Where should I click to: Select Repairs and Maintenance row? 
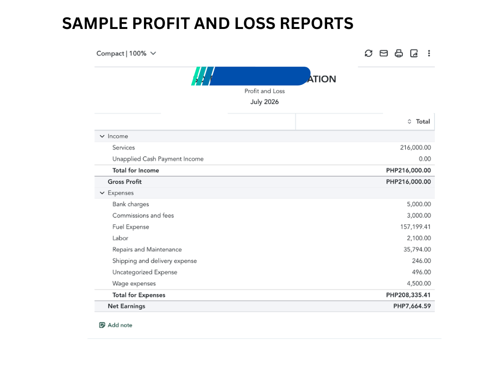tap(264, 249)
